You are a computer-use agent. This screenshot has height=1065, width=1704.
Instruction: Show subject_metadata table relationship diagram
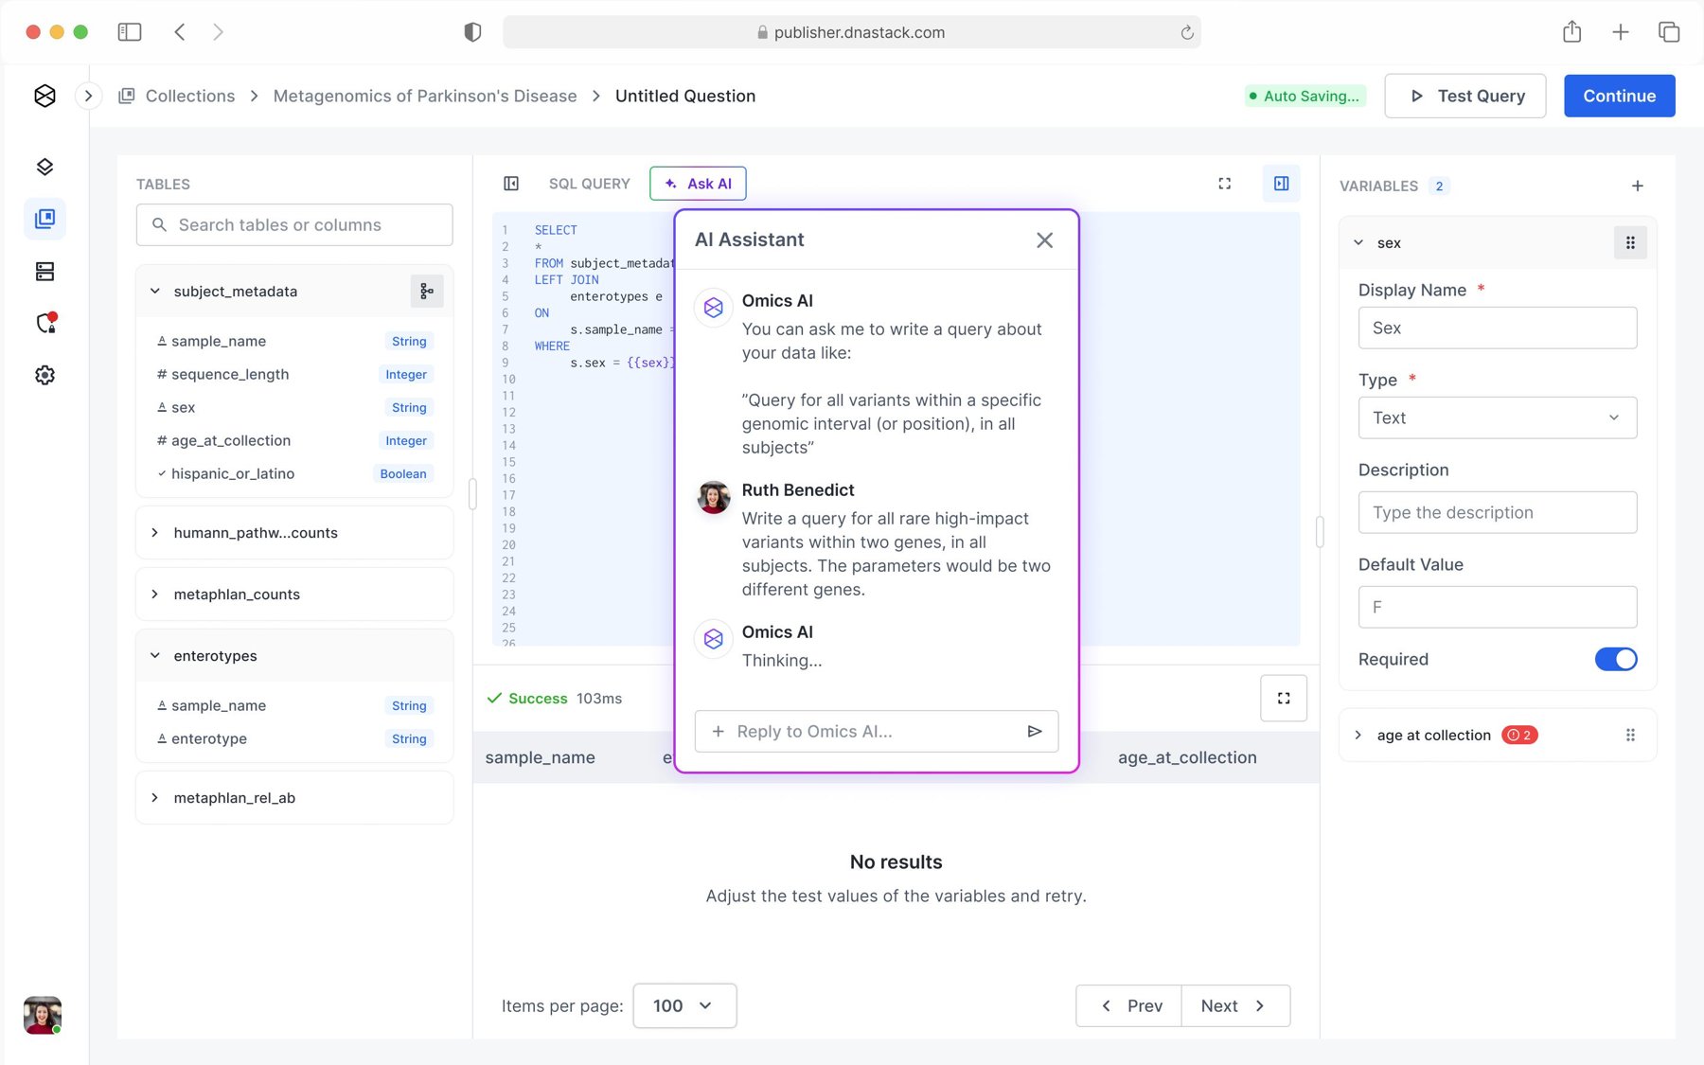coord(427,292)
